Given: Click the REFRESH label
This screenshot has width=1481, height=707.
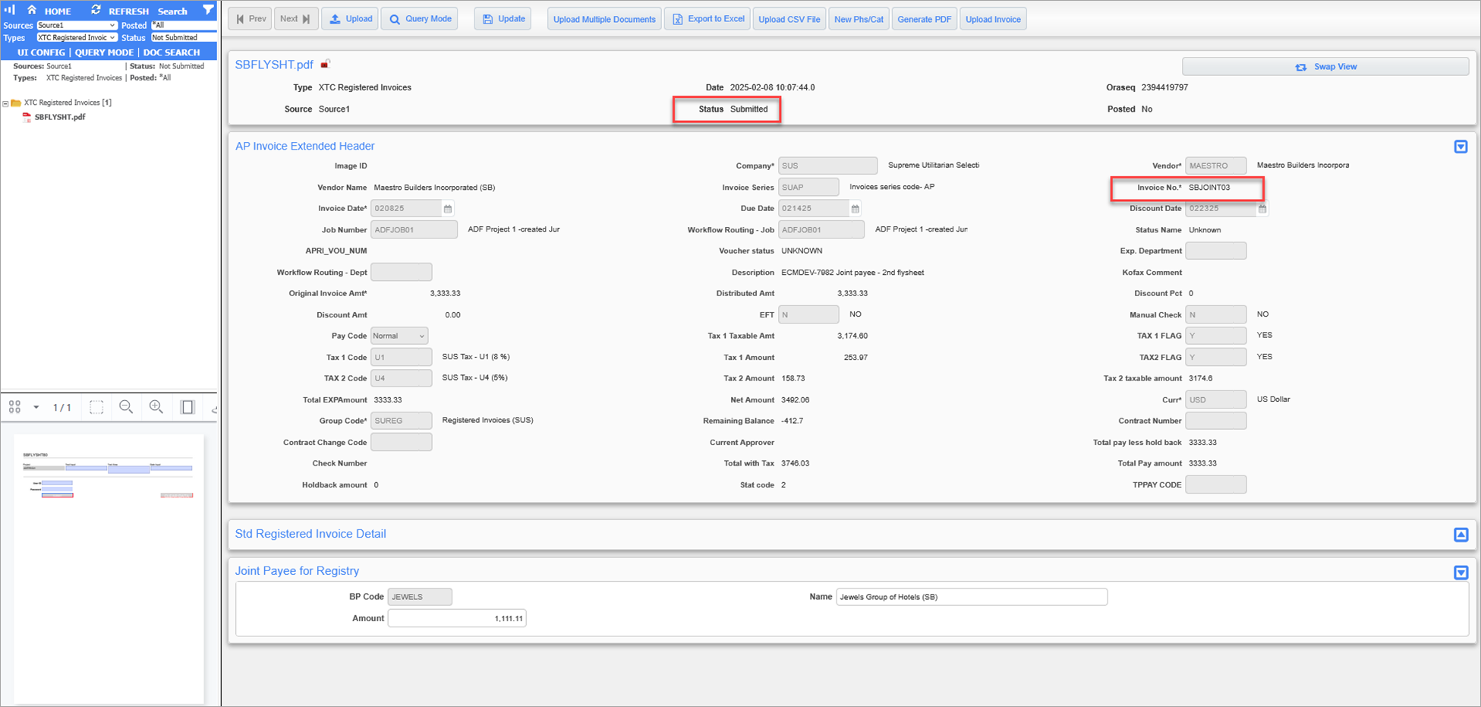Looking at the screenshot, I should point(128,11).
